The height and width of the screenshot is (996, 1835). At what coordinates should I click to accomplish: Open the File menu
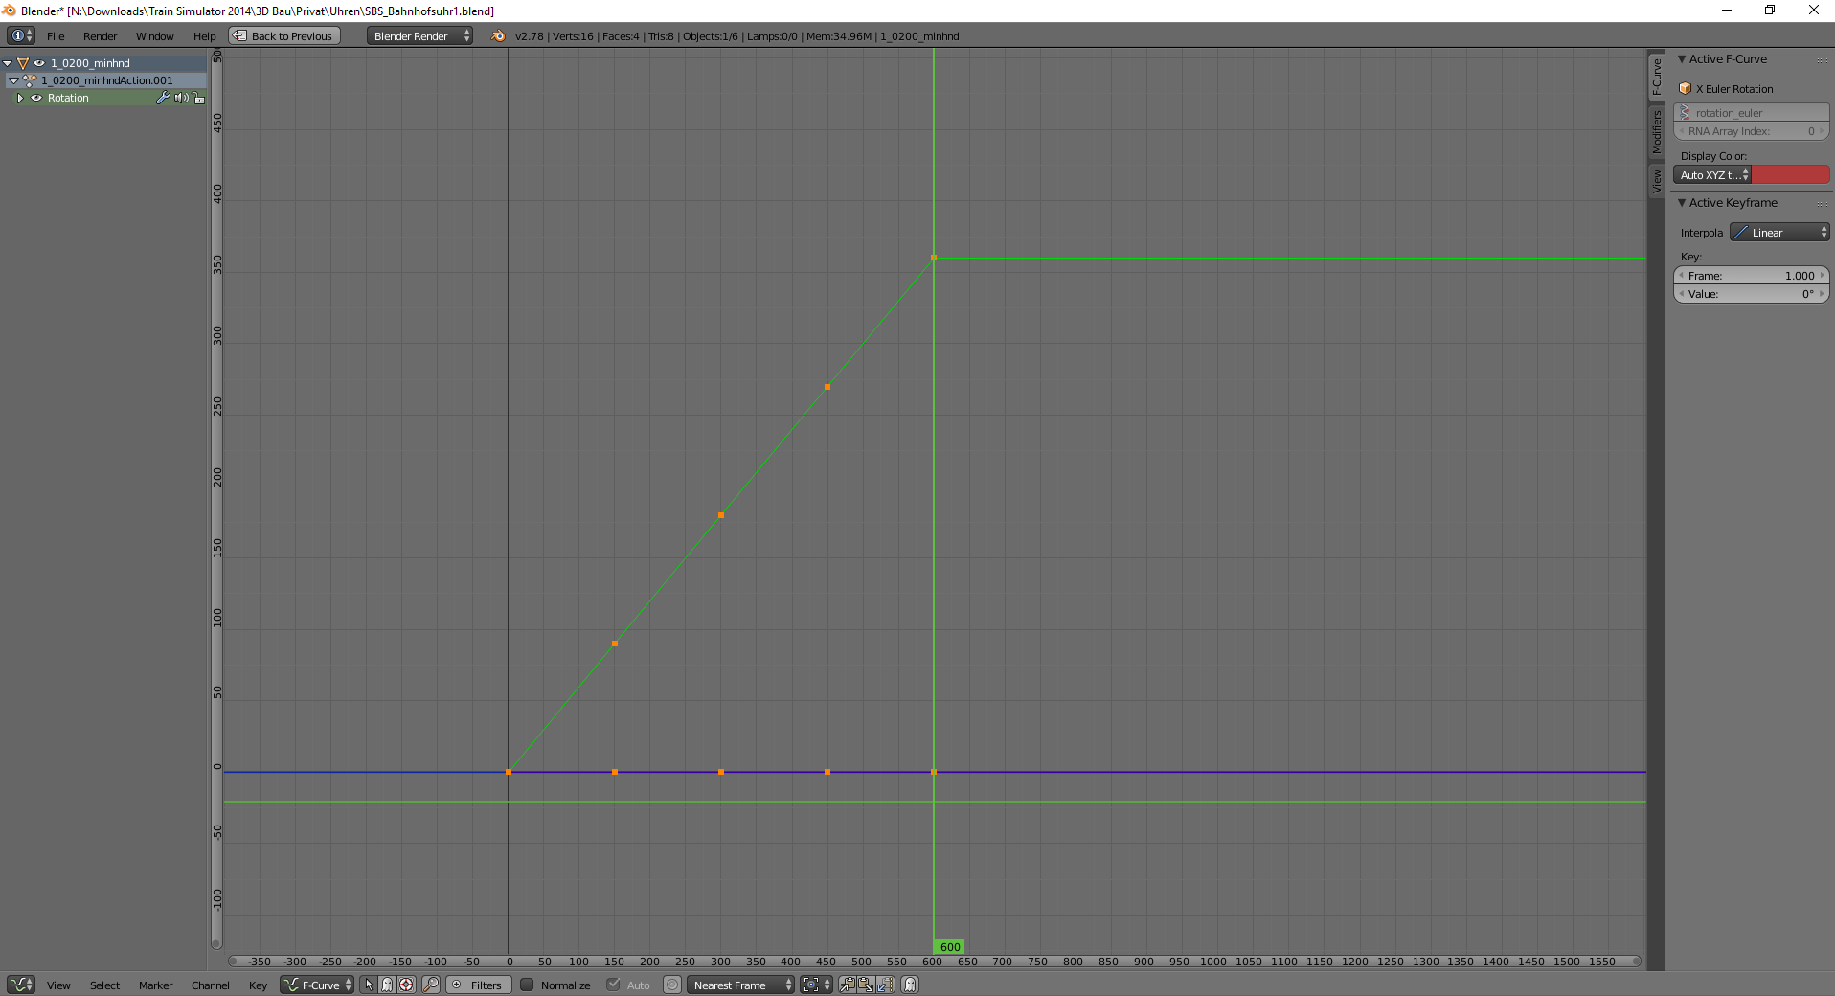click(56, 36)
